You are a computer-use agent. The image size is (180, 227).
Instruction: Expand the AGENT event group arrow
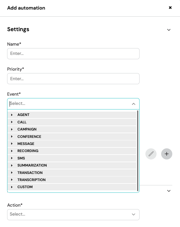tap(12, 115)
